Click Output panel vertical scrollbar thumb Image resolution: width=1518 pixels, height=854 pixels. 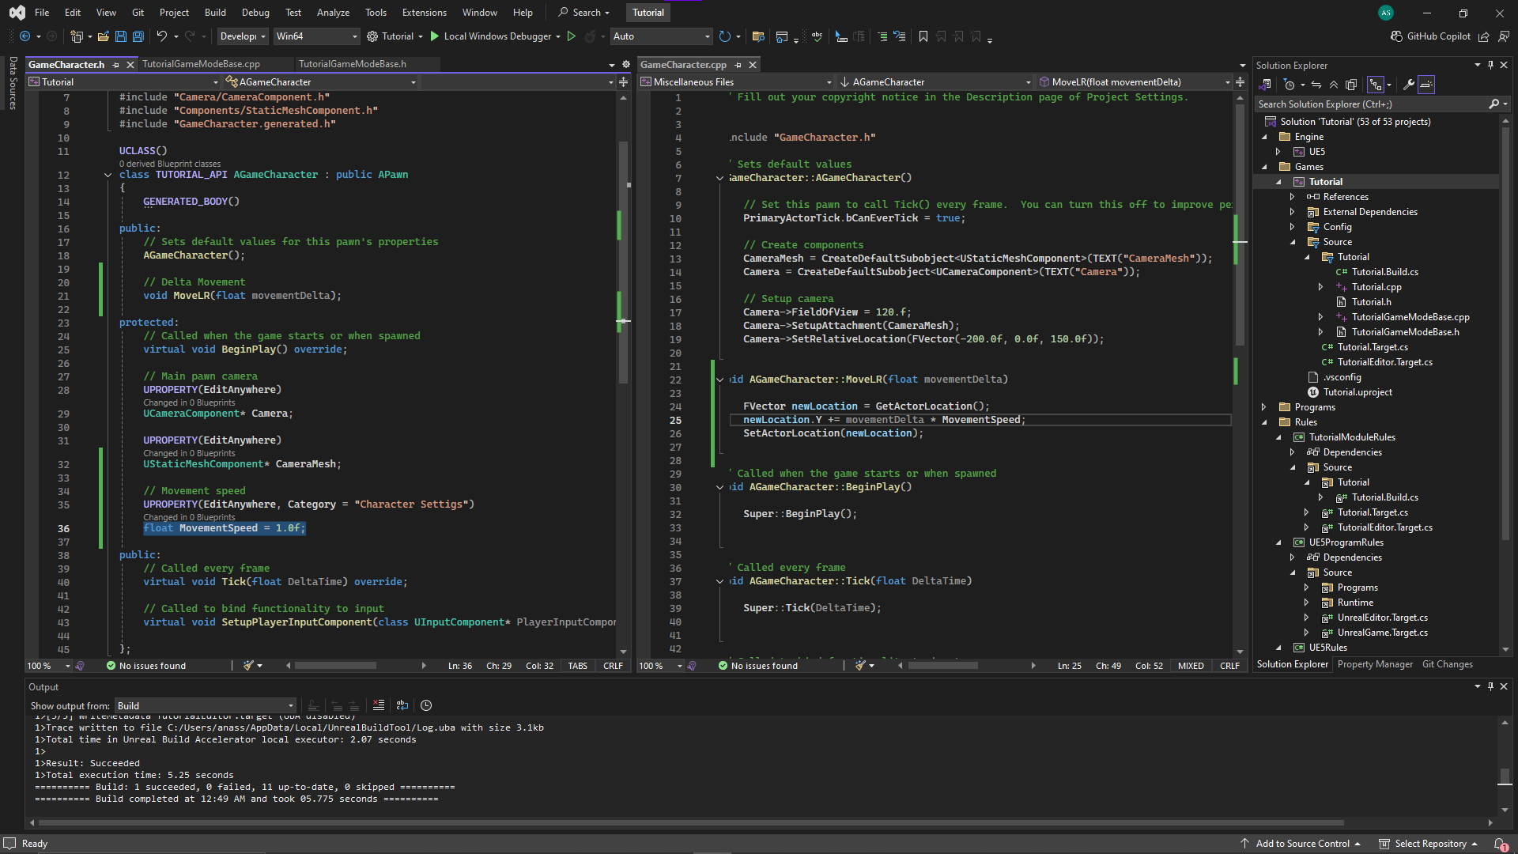1505,776
